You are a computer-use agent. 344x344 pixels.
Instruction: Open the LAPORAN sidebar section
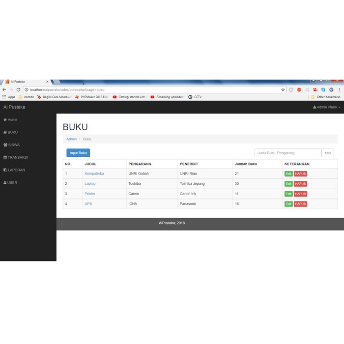14,170
